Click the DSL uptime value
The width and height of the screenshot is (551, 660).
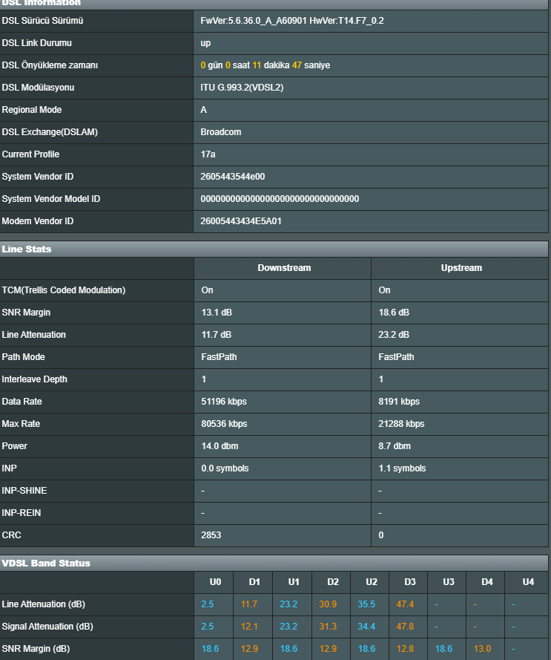click(265, 65)
